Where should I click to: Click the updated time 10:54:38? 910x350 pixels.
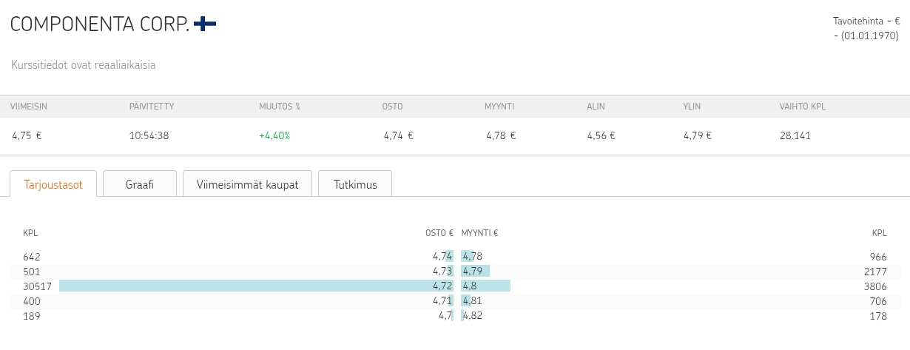[x=149, y=136]
